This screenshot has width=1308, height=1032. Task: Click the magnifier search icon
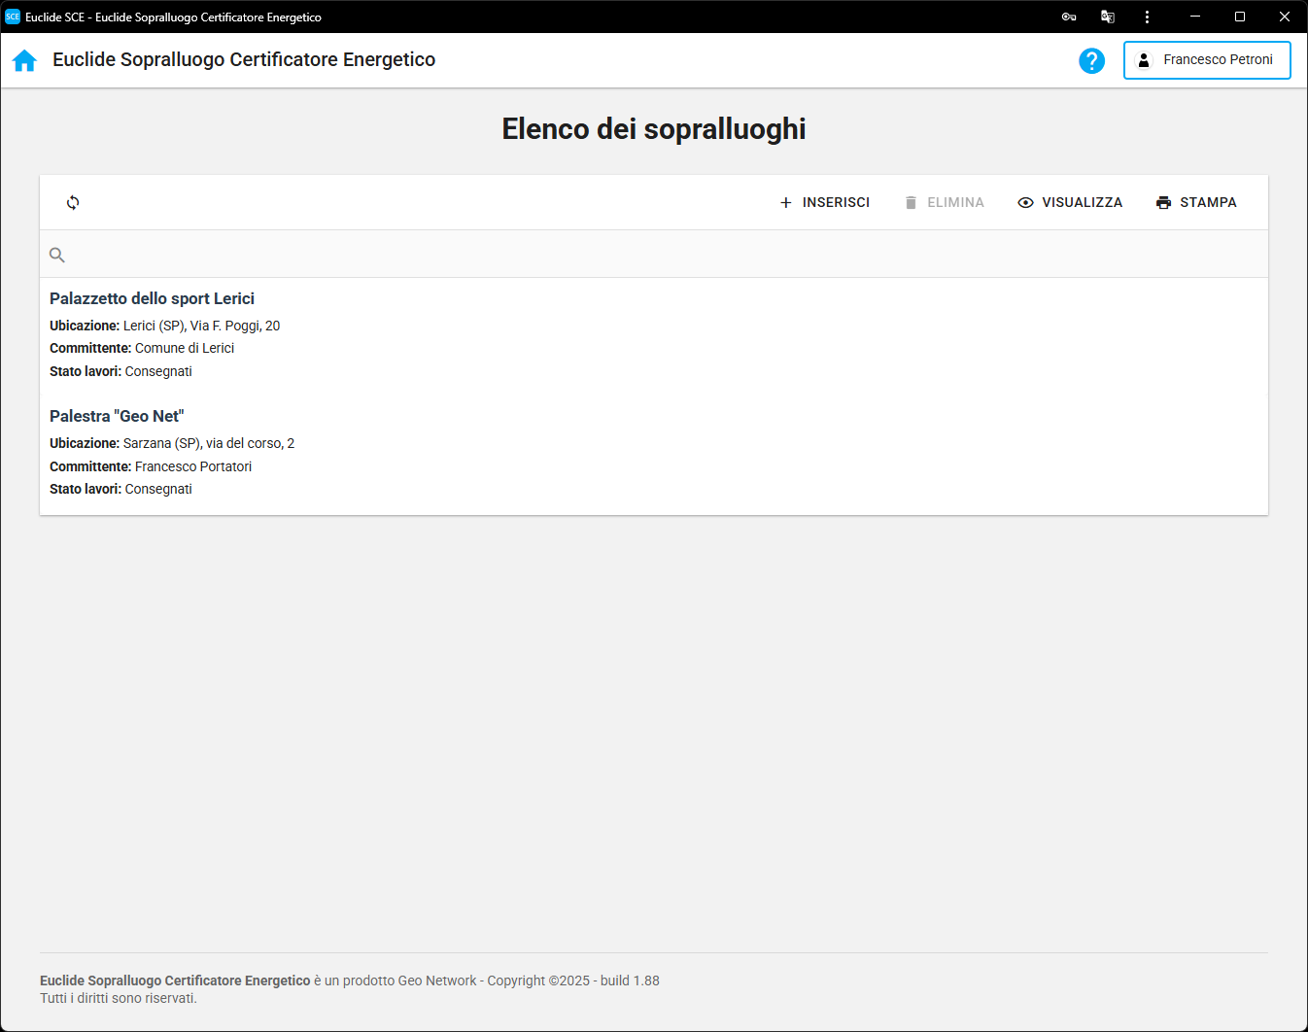coord(57,255)
